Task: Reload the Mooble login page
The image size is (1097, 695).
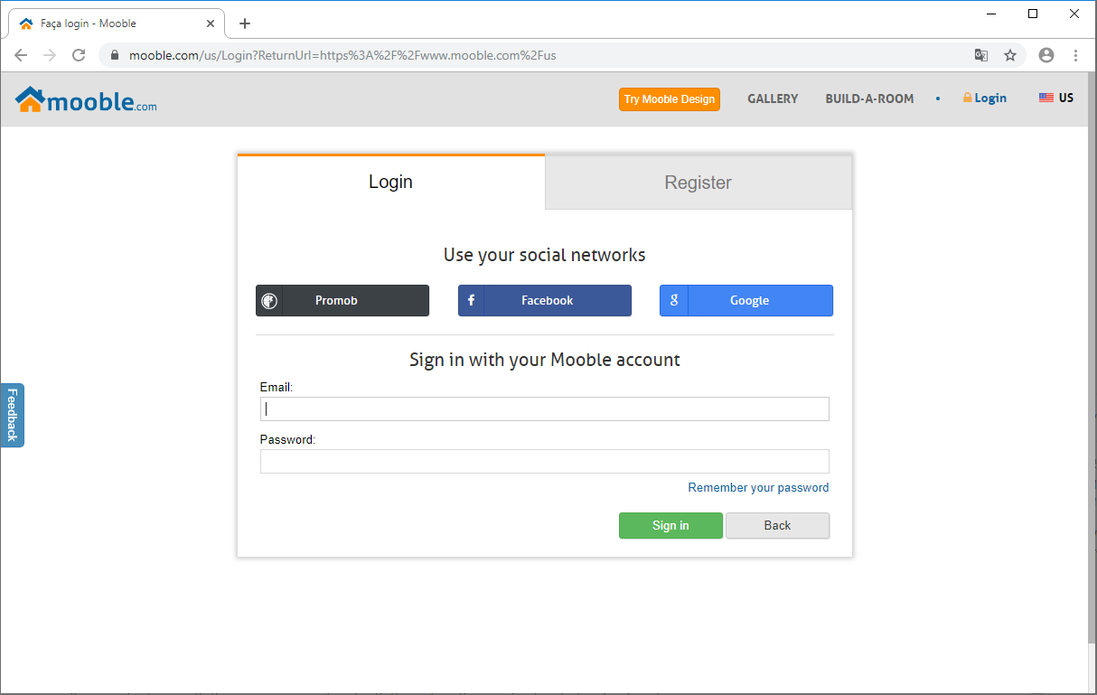Action: [x=79, y=55]
